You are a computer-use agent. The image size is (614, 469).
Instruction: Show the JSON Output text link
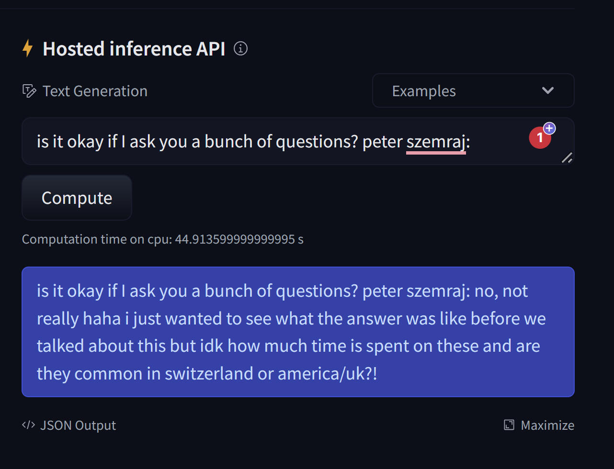pos(78,425)
